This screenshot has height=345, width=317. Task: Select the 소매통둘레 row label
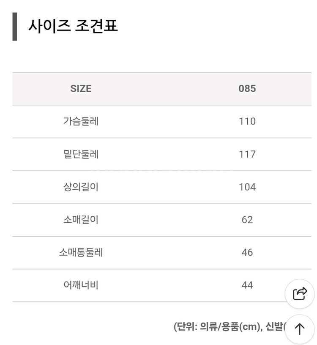point(80,251)
